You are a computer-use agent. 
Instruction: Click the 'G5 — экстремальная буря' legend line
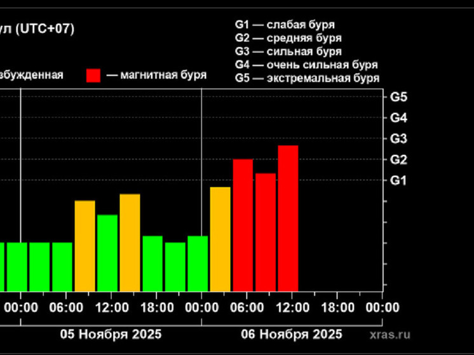point(307,79)
